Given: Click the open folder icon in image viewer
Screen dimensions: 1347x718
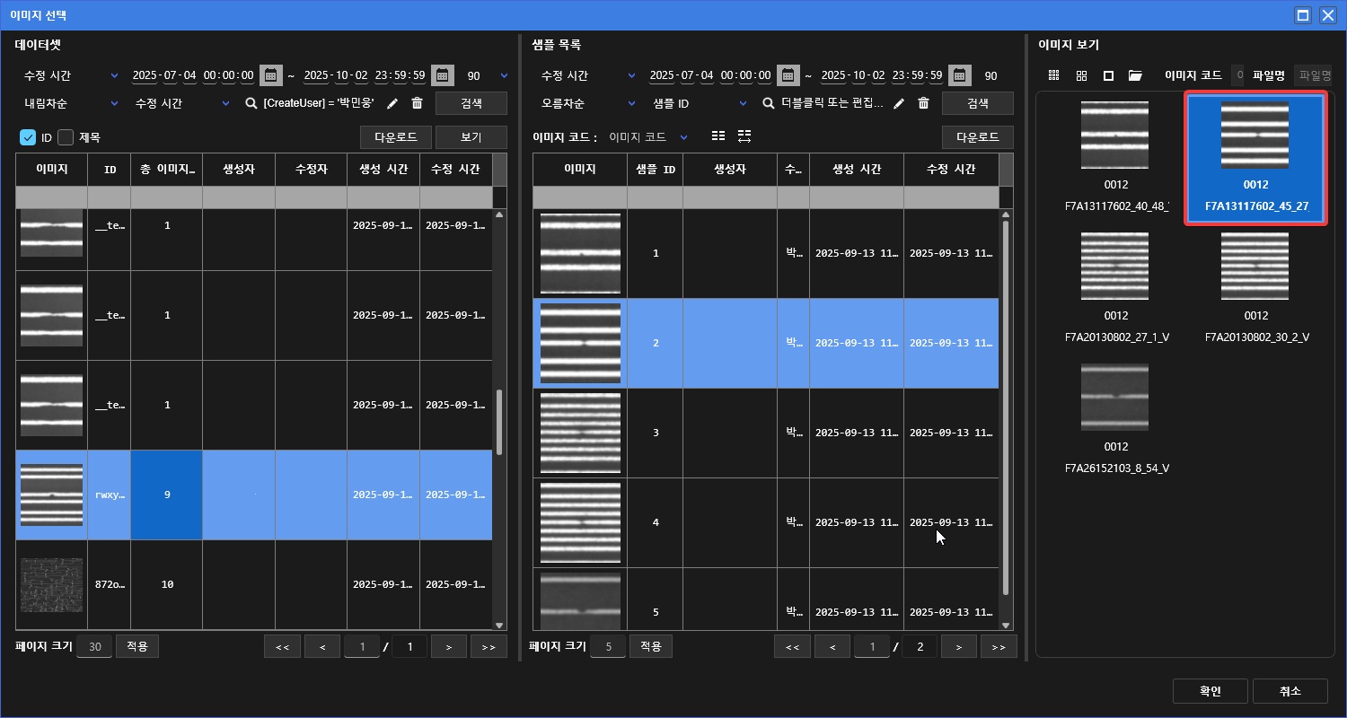Looking at the screenshot, I should (1135, 75).
